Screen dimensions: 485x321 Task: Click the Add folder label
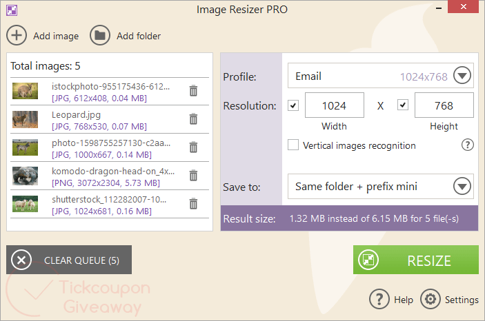coord(139,36)
